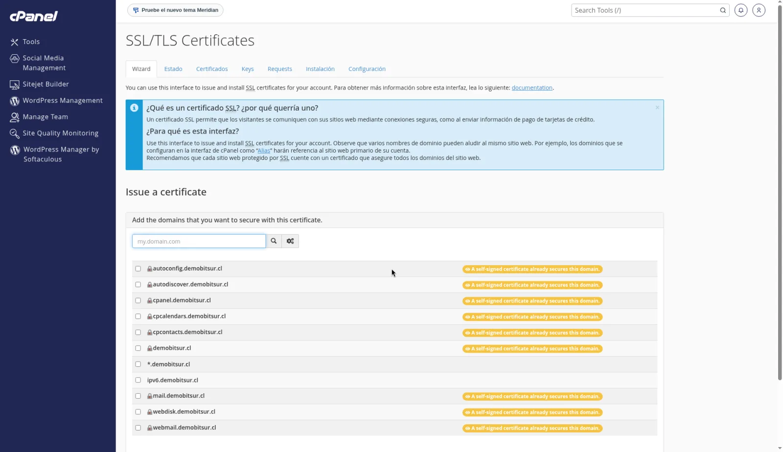
Task: Switch to the Instalación tab
Action: [320, 69]
